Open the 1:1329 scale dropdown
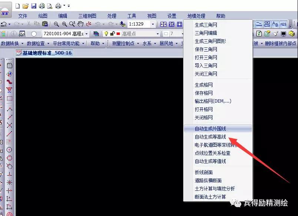Image resolution: width=298 pixels, height=216 pixels. (153, 24)
